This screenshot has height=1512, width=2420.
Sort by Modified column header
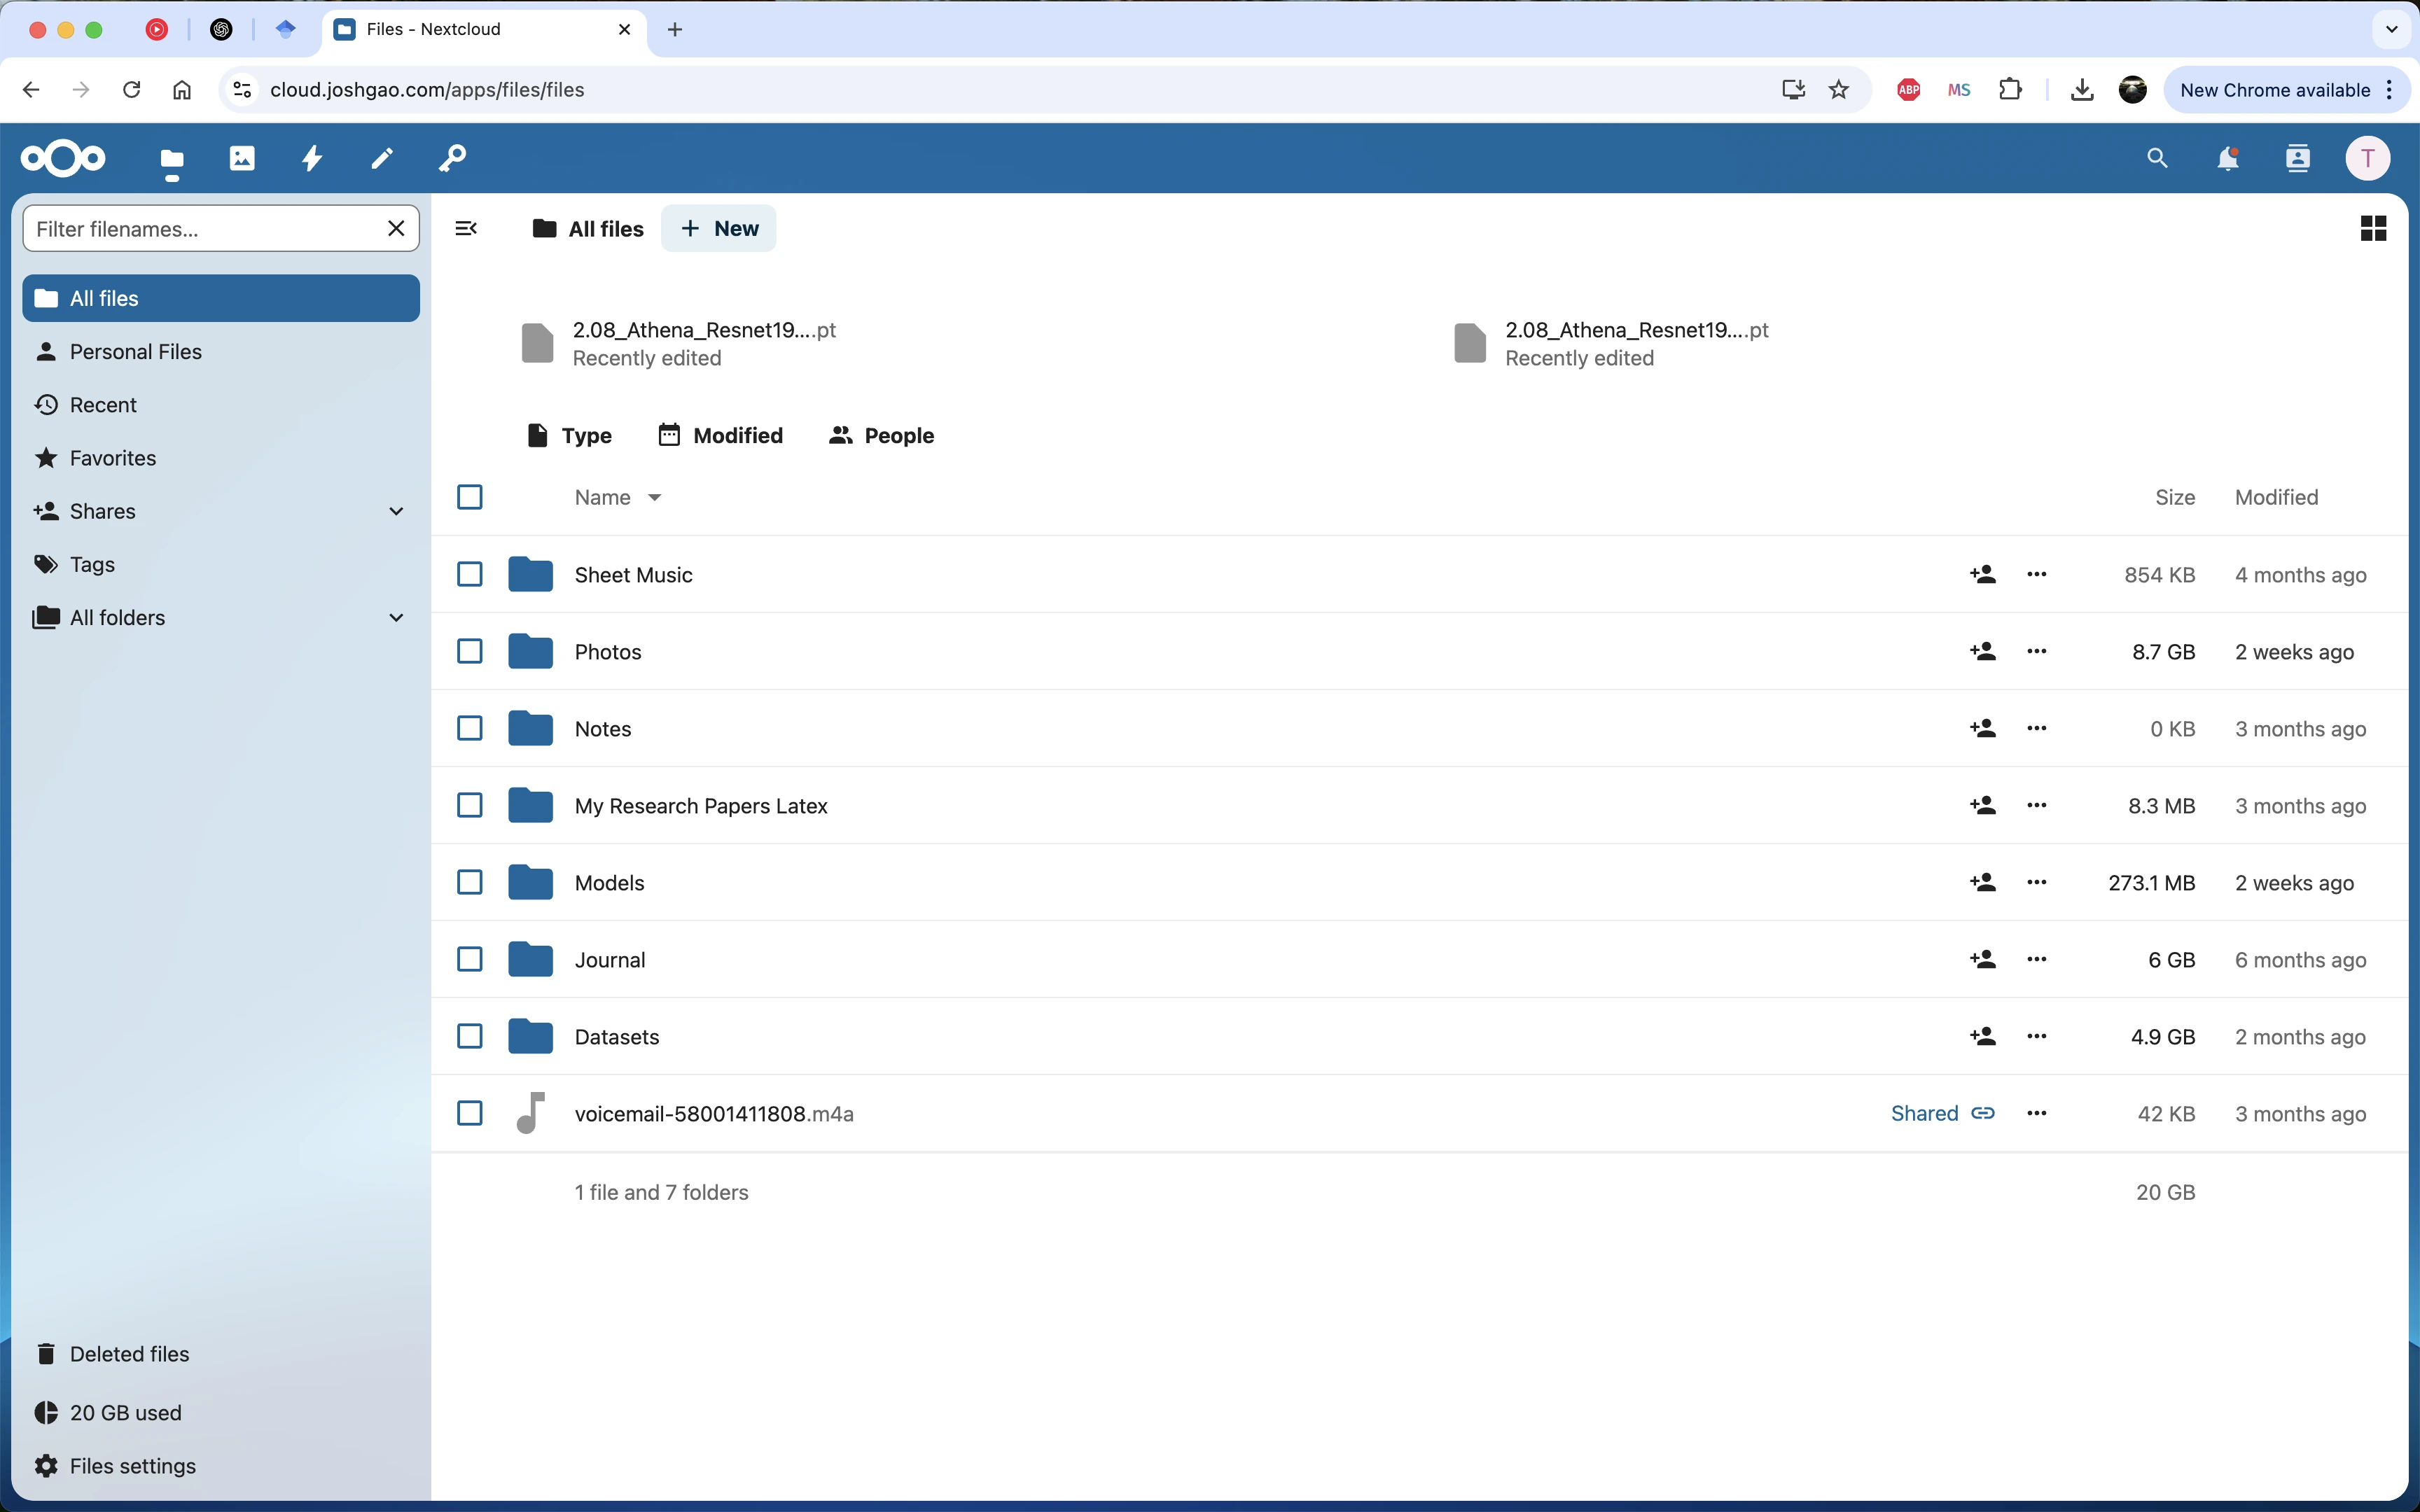point(2276,498)
